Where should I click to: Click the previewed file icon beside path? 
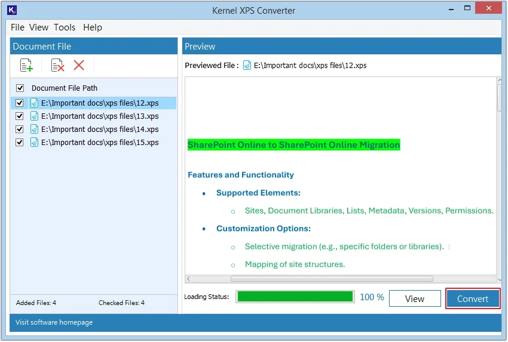[x=247, y=66]
